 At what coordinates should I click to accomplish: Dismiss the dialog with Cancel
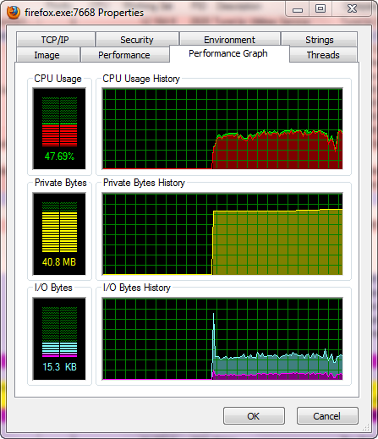[327, 416]
